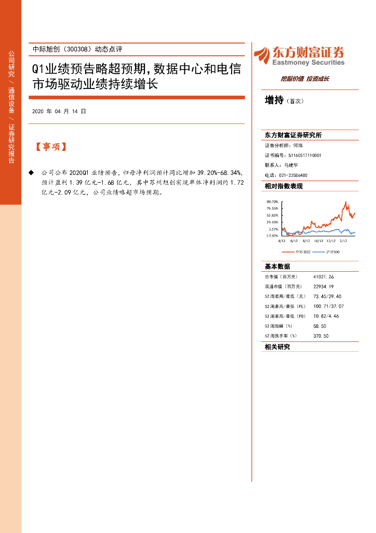The image size is (376, 533).
Task: Click the certificate number 'S1160517110001'
Action: 305,155
